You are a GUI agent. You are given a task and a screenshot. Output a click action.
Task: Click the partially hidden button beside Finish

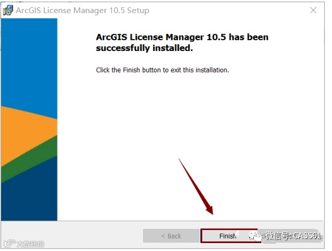pyautogui.click(x=290, y=236)
